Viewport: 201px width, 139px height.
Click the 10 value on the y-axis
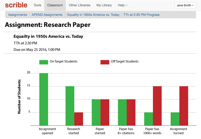[28, 99]
